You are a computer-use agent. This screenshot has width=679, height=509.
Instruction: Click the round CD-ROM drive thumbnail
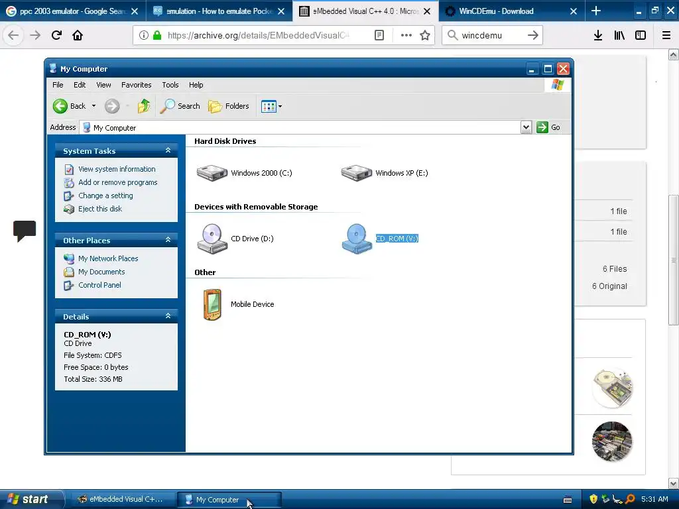pos(612,387)
